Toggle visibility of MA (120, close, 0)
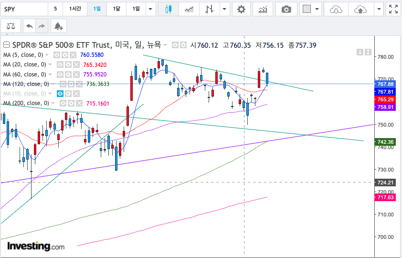This screenshot has height=258, width=402. [63, 84]
